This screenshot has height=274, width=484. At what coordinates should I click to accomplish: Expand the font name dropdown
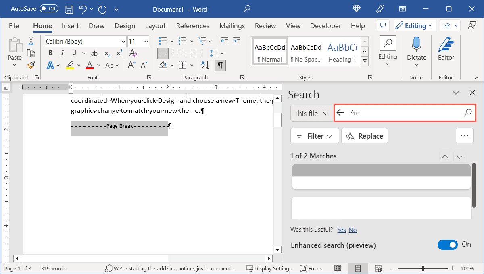pos(123,42)
